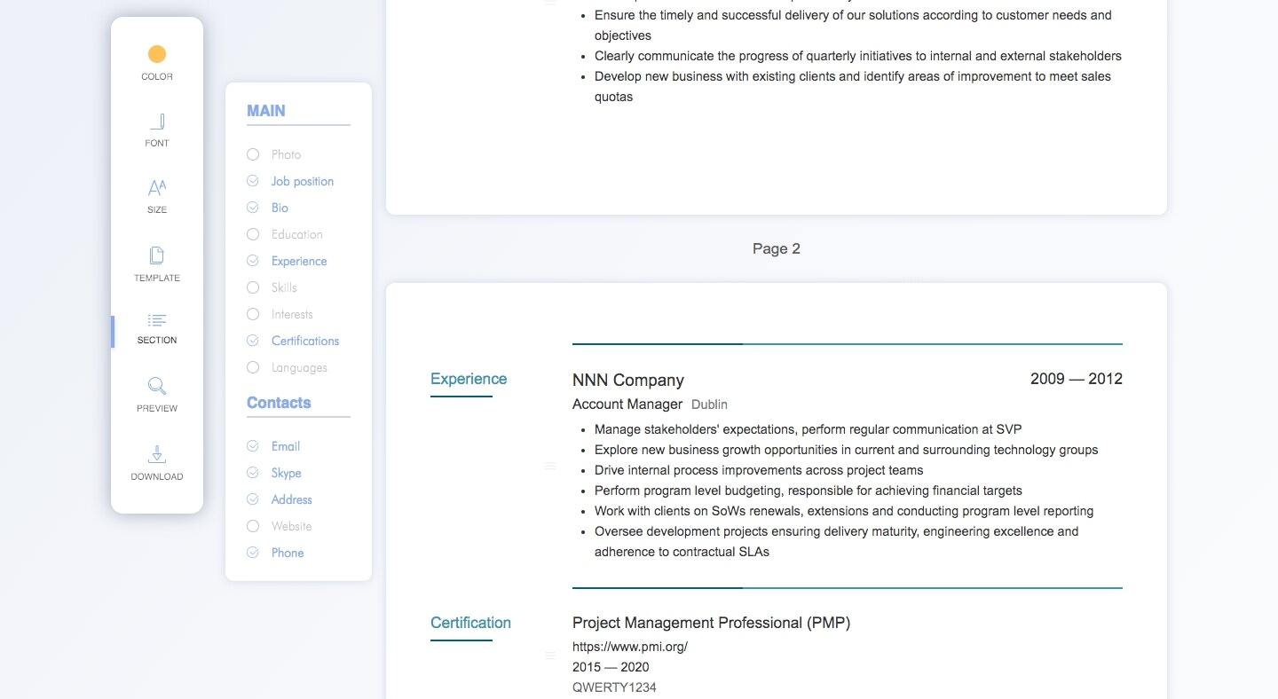Edit the NNN Company title text
The image size is (1278, 699).
pyautogui.click(x=628, y=380)
